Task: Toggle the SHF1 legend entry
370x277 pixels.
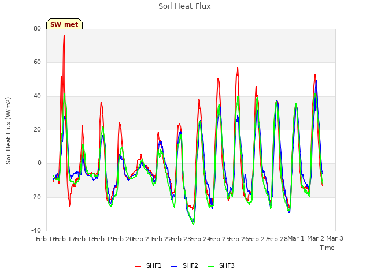Action: 148,265
